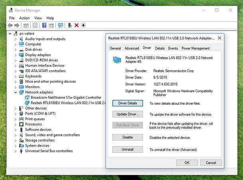Switch to the Power Management tab
The width and height of the screenshot is (243, 180).
(x=196, y=48)
